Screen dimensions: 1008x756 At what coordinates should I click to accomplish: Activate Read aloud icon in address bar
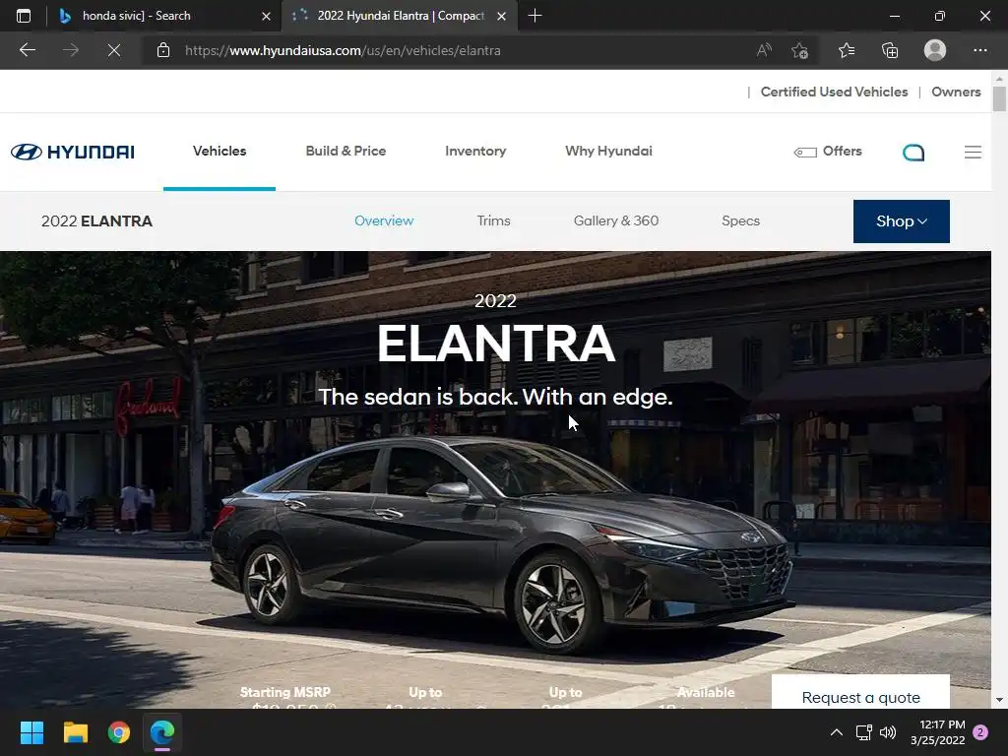[x=764, y=50]
